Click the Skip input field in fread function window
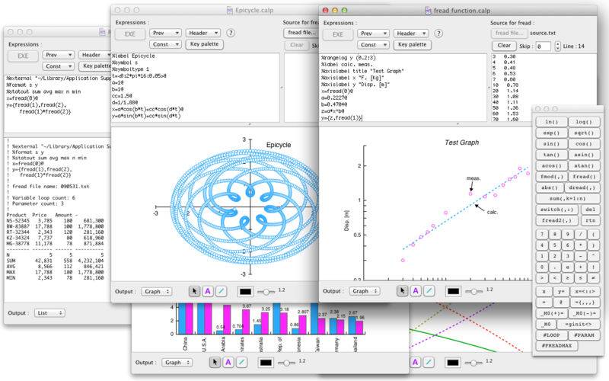609x381 pixels. pos(543,46)
